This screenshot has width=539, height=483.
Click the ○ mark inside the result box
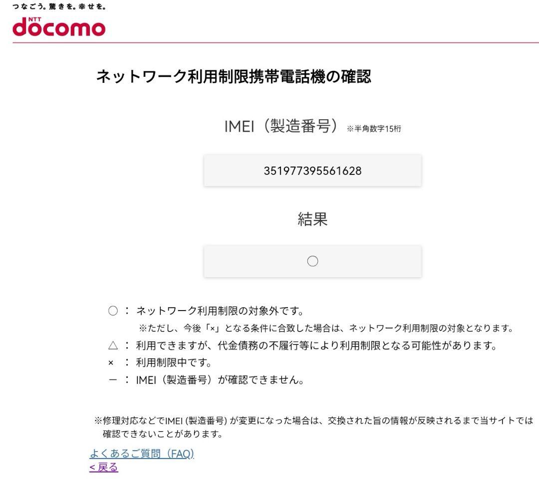(312, 261)
